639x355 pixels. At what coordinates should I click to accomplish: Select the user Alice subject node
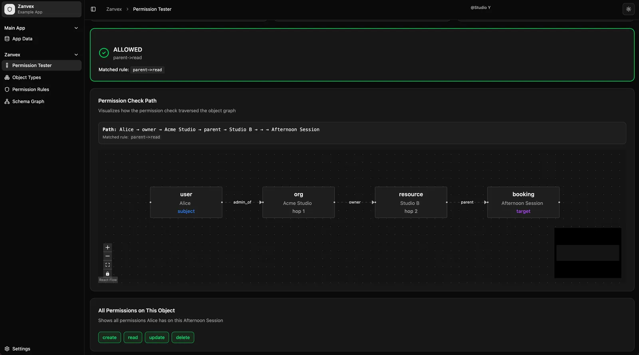pyautogui.click(x=186, y=202)
